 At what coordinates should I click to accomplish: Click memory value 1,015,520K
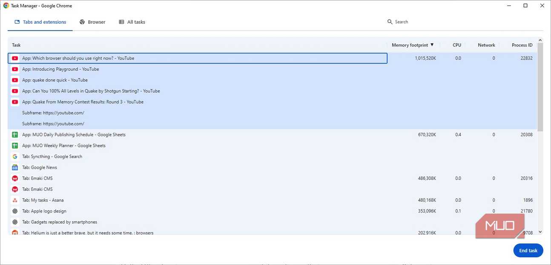pyautogui.click(x=425, y=58)
